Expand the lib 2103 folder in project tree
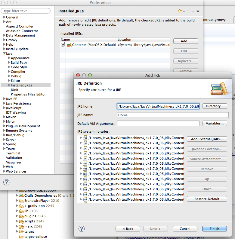The image size is (235, 239). point(17,211)
